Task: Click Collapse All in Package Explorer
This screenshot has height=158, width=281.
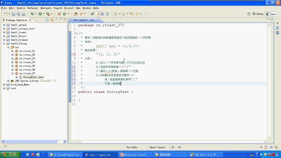Action: coord(47,20)
